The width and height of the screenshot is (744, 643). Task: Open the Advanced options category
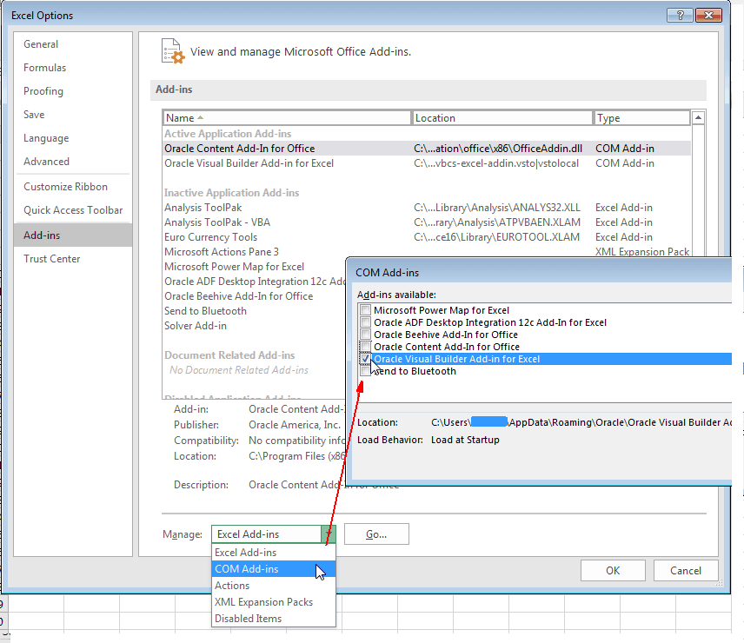pyautogui.click(x=73, y=162)
